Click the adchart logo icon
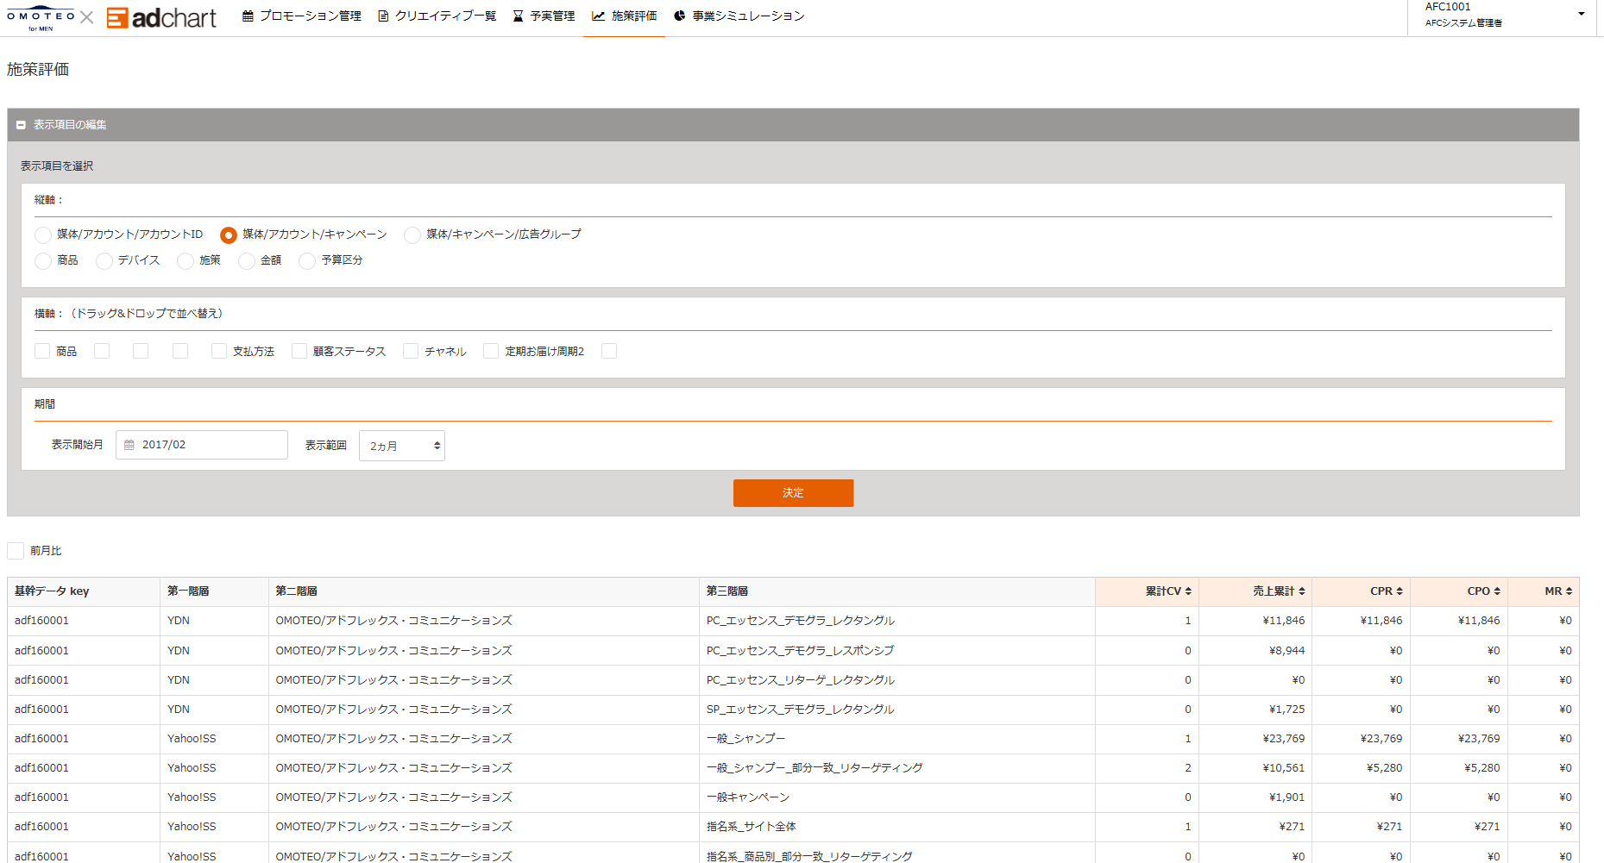1604x863 pixels. point(117,17)
